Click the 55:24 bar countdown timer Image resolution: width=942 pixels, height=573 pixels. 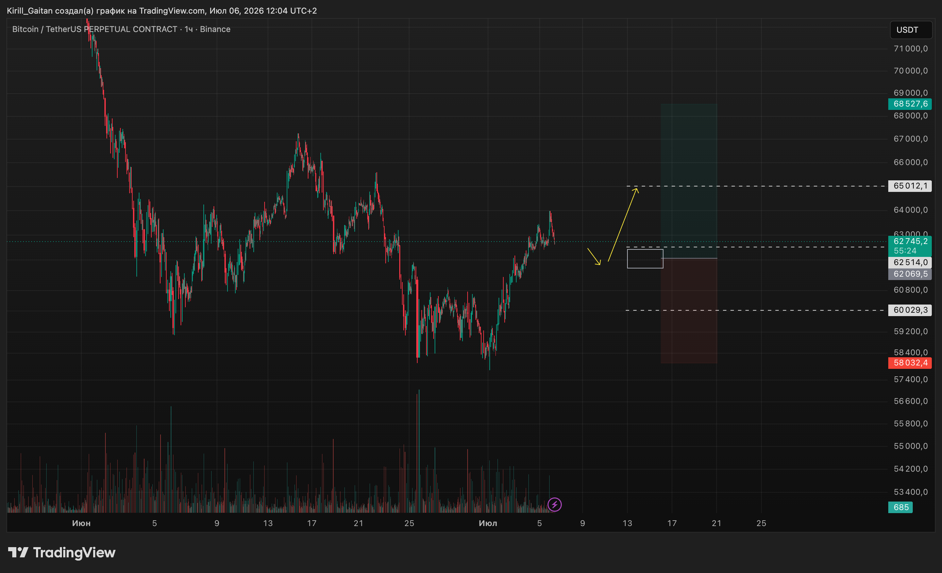tap(905, 251)
